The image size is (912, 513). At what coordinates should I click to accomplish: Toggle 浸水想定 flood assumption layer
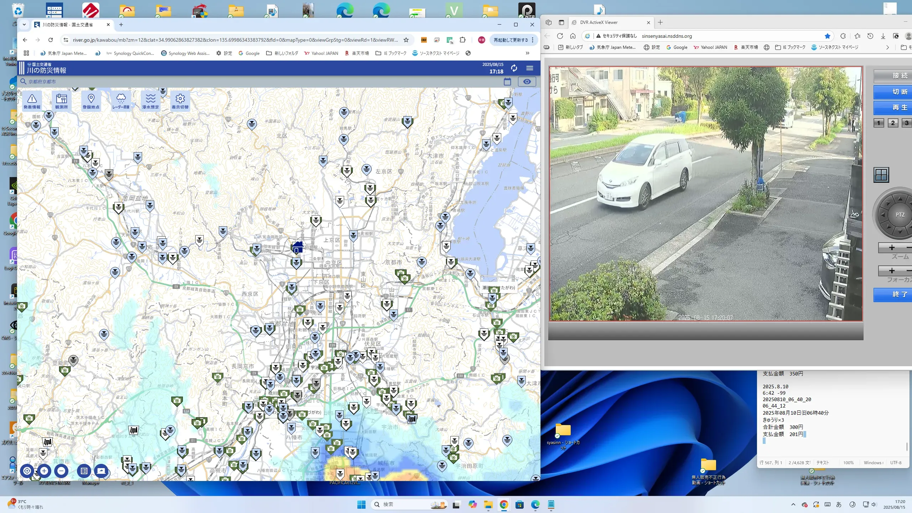click(x=150, y=101)
